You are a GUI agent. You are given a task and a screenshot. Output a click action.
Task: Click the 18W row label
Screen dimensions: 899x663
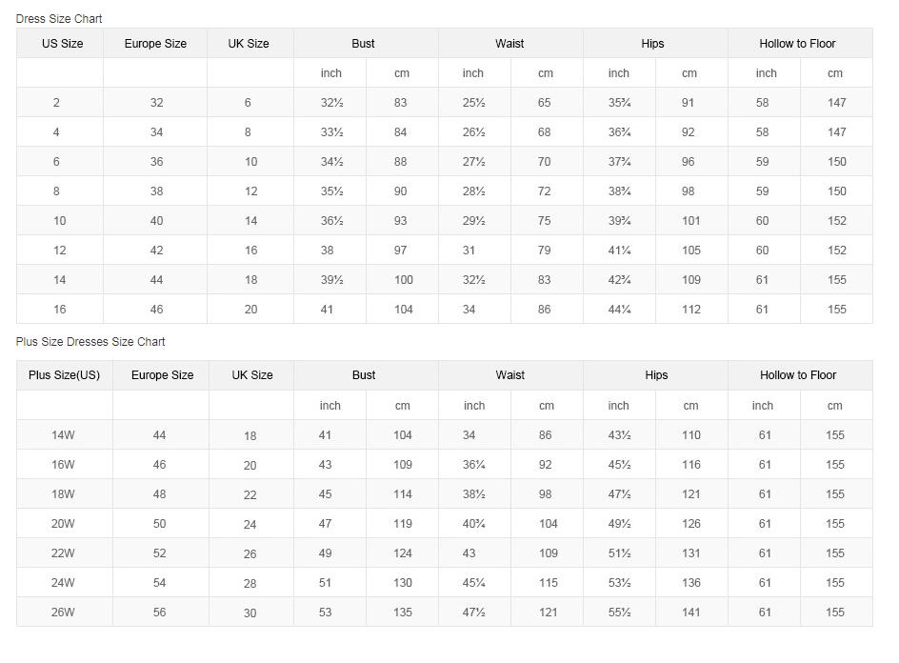coord(63,494)
